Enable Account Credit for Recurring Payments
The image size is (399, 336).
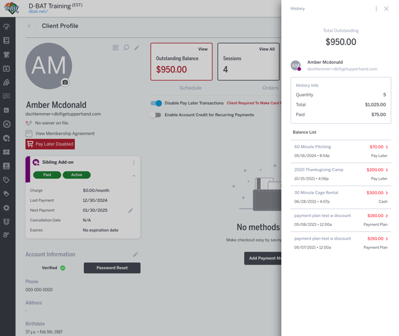(x=156, y=115)
